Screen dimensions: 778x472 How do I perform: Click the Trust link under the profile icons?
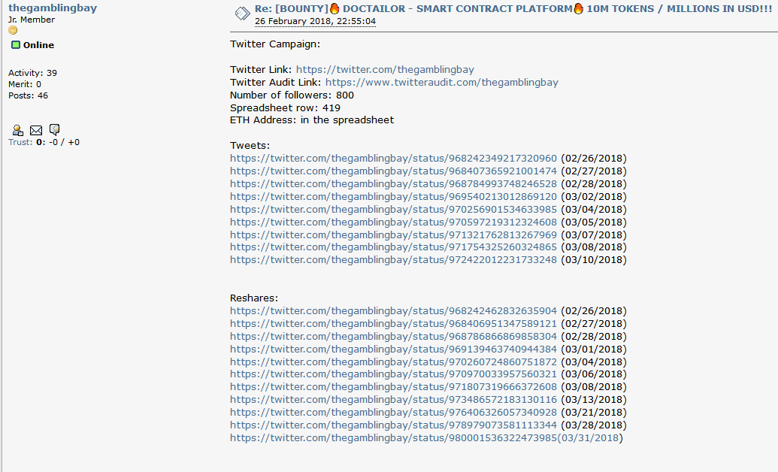coord(20,142)
